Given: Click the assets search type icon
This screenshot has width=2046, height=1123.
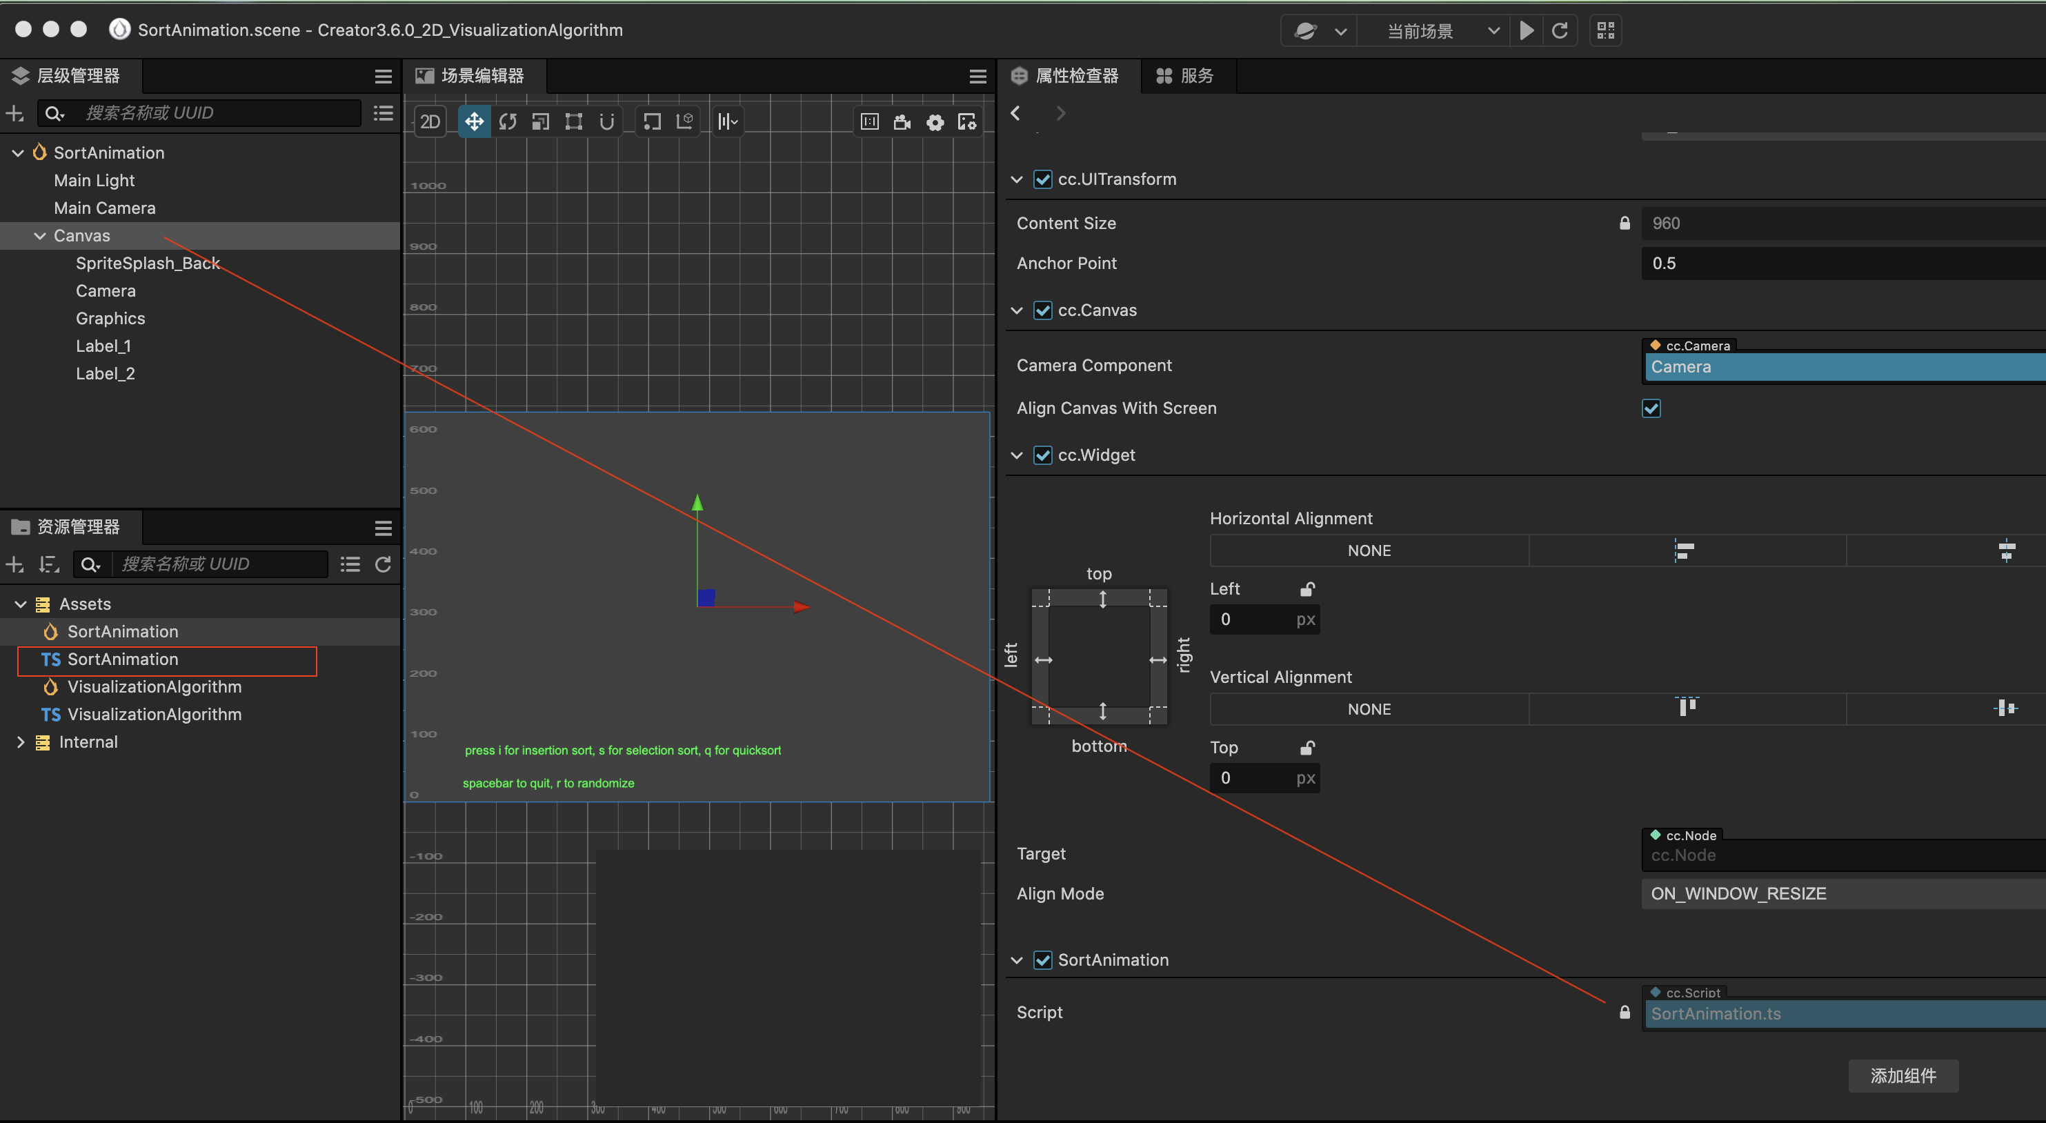Looking at the screenshot, I should [x=90, y=565].
